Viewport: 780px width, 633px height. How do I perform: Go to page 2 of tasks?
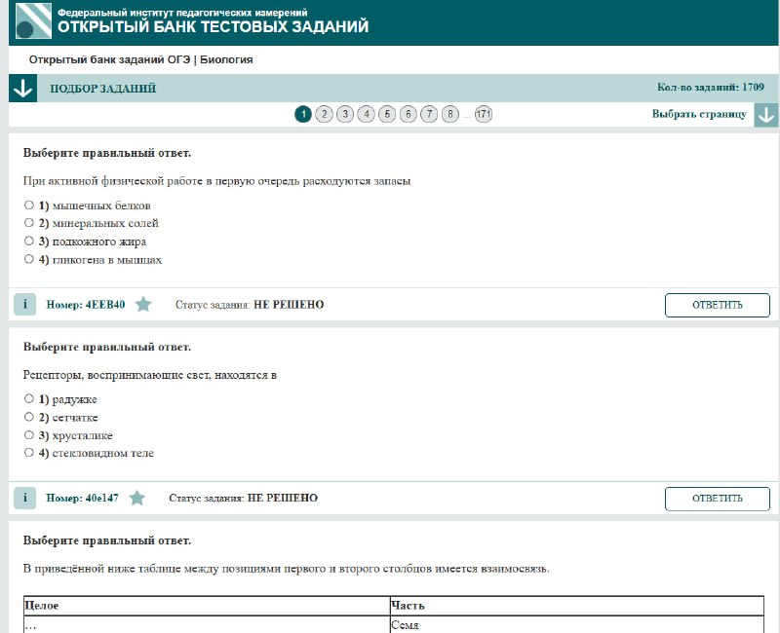pos(325,115)
